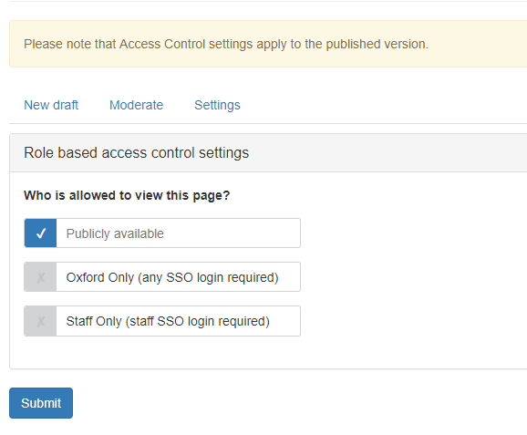Image resolution: width=527 pixels, height=435 pixels.
Task: Open the New draft tab
Action: pyautogui.click(x=51, y=105)
